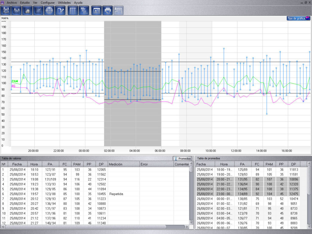Click the FC header in values table
The image size is (312, 234).
[x=65, y=164]
